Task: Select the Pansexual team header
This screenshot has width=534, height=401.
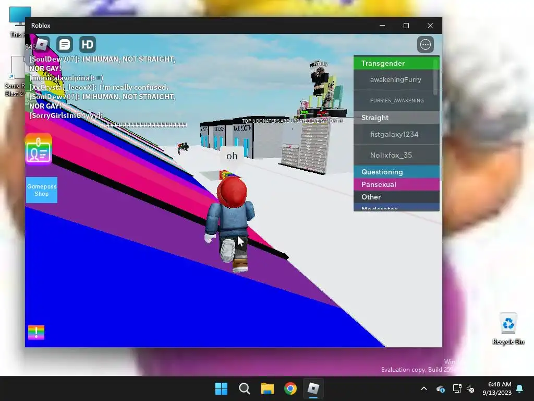Action: (x=396, y=184)
